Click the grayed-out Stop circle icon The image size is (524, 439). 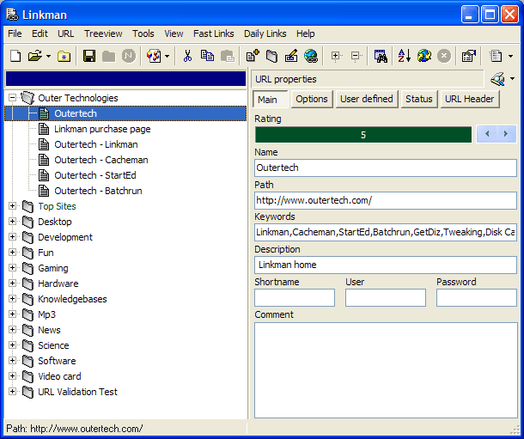tap(444, 56)
